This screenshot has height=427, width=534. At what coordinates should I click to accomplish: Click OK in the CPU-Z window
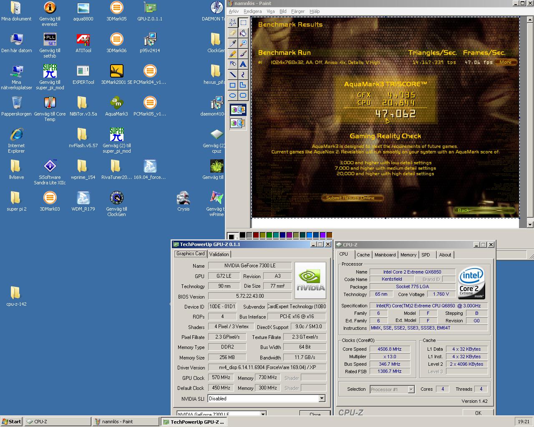coord(478,413)
